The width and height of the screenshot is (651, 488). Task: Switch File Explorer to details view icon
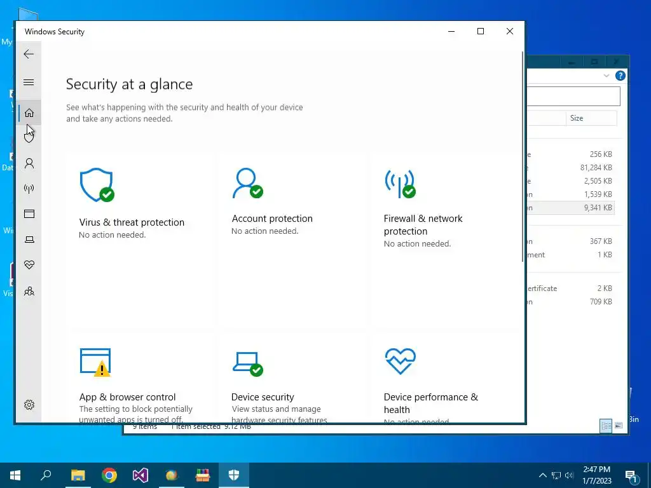606,425
